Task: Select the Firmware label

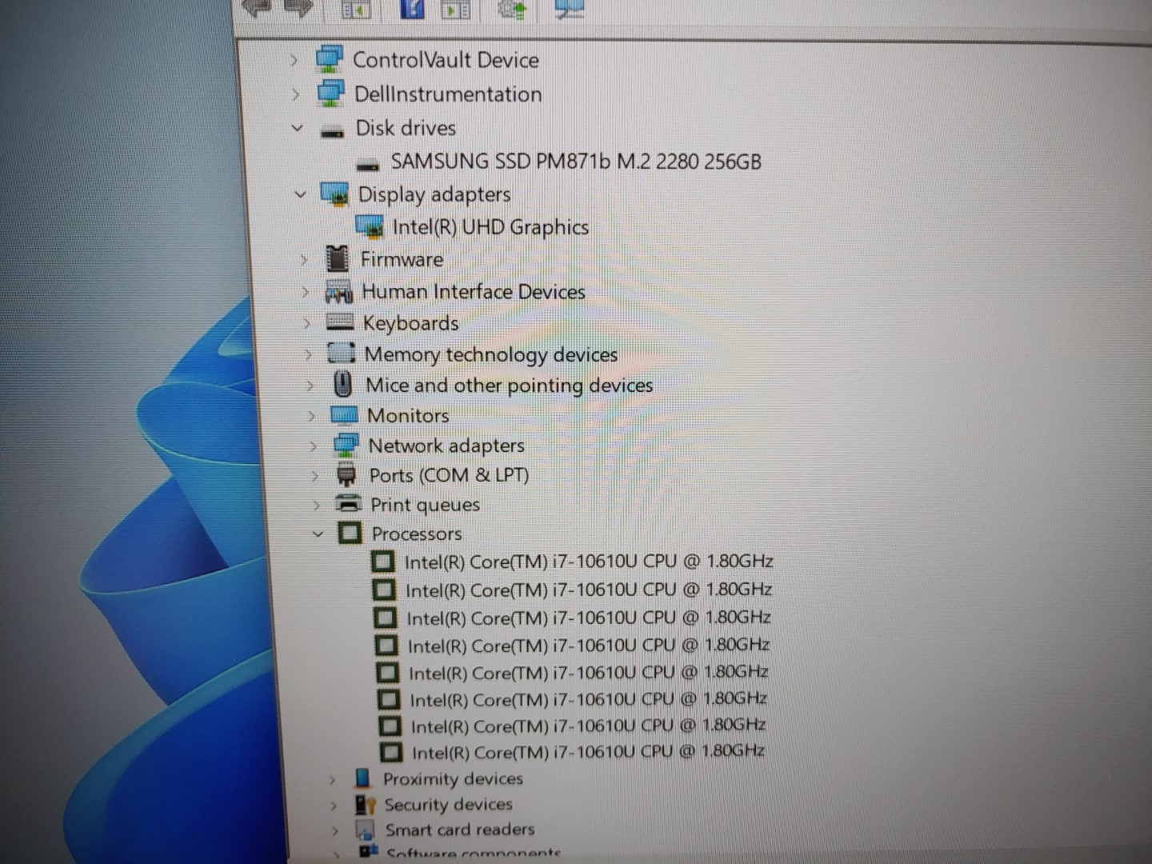Action: click(x=402, y=259)
